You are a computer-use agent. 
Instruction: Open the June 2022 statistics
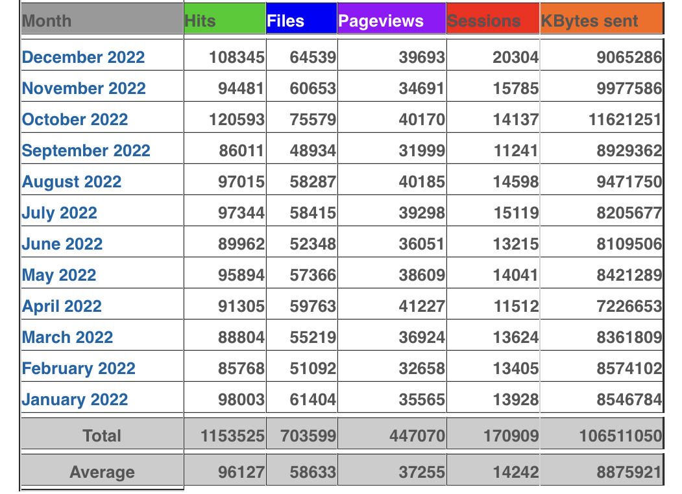pyautogui.click(x=62, y=244)
